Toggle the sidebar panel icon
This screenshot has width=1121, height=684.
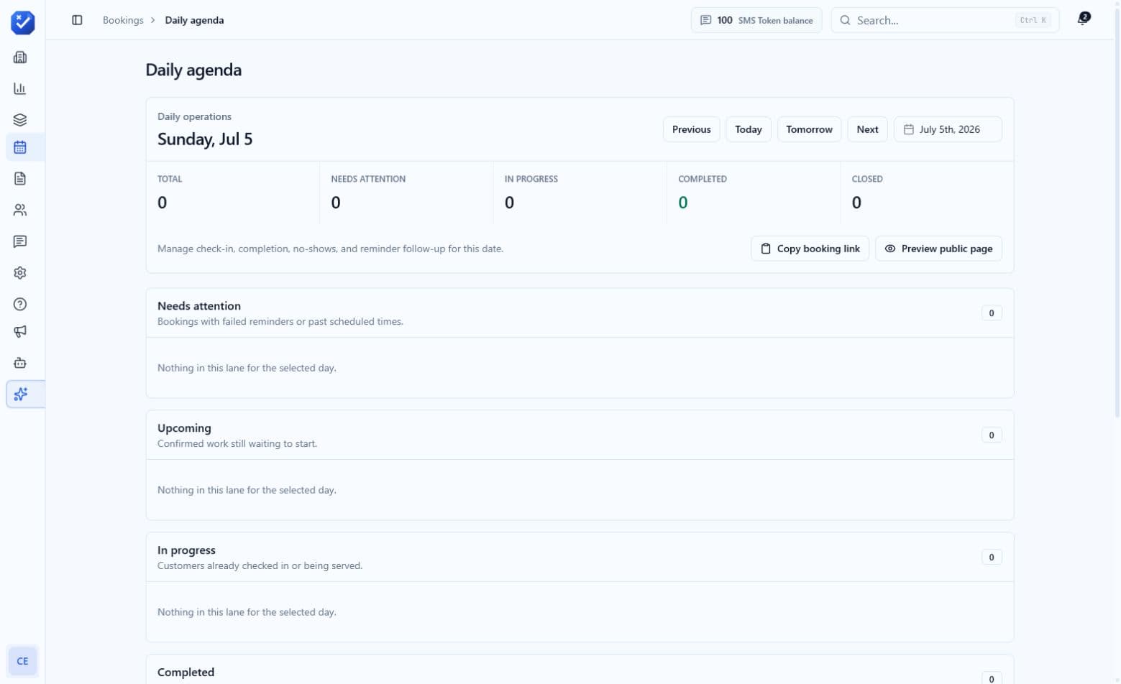tap(77, 20)
